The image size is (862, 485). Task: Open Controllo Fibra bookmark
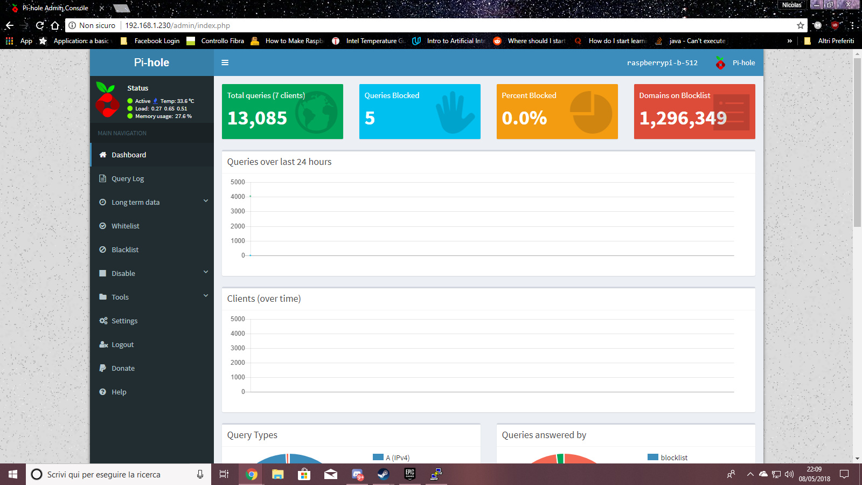coord(215,41)
